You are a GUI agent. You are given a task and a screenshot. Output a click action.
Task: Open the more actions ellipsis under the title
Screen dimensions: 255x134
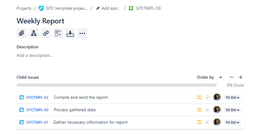pos(82,33)
